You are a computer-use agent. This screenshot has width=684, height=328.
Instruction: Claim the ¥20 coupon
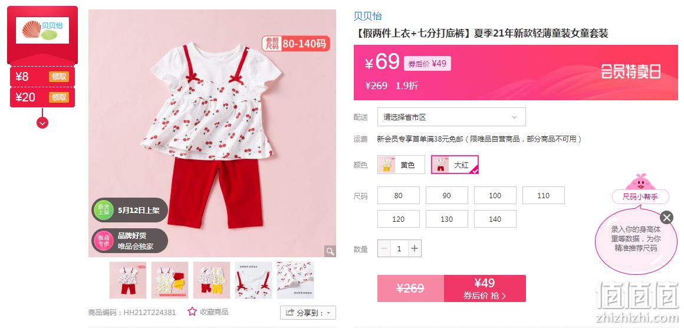59,97
